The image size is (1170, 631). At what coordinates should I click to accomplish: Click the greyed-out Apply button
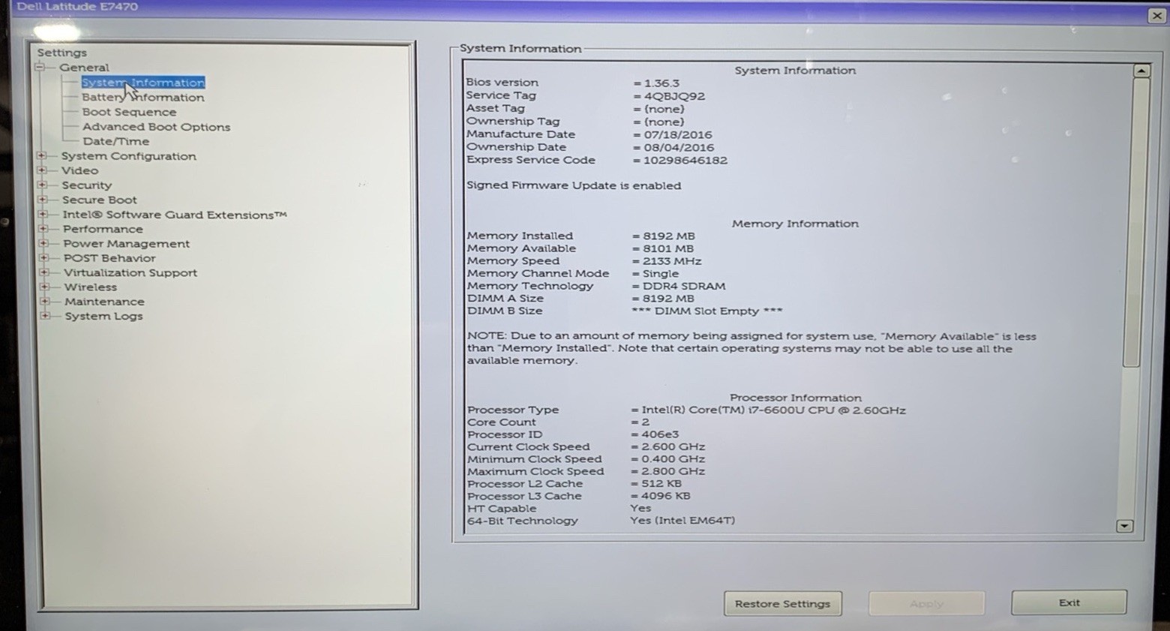(926, 603)
